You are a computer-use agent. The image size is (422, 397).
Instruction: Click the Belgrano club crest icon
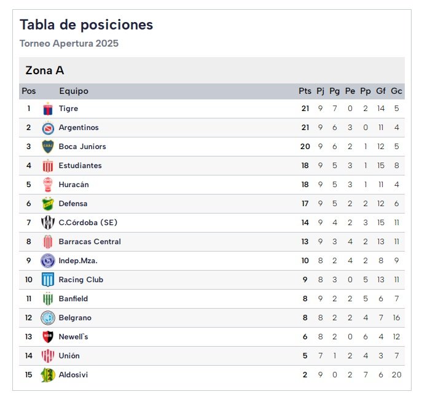point(48,318)
